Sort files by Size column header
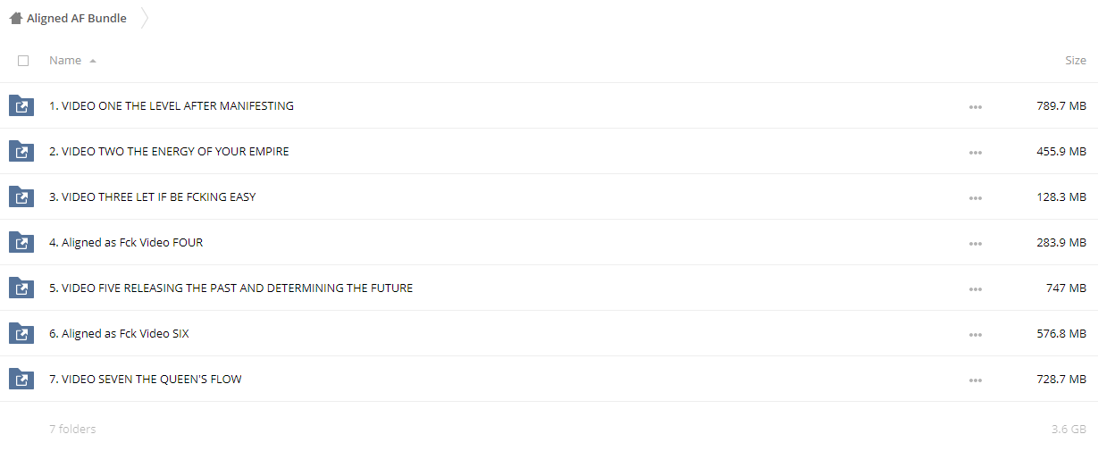This screenshot has height=451, width=1098. click(1076, 61)
